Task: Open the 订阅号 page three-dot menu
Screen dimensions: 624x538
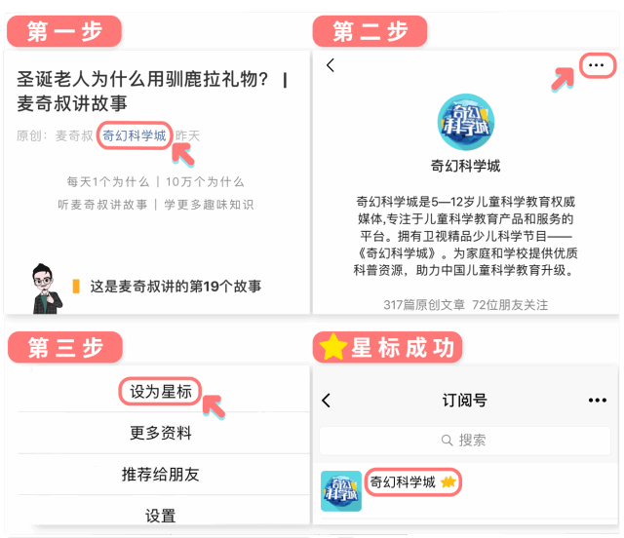Action: pos(598,401)
